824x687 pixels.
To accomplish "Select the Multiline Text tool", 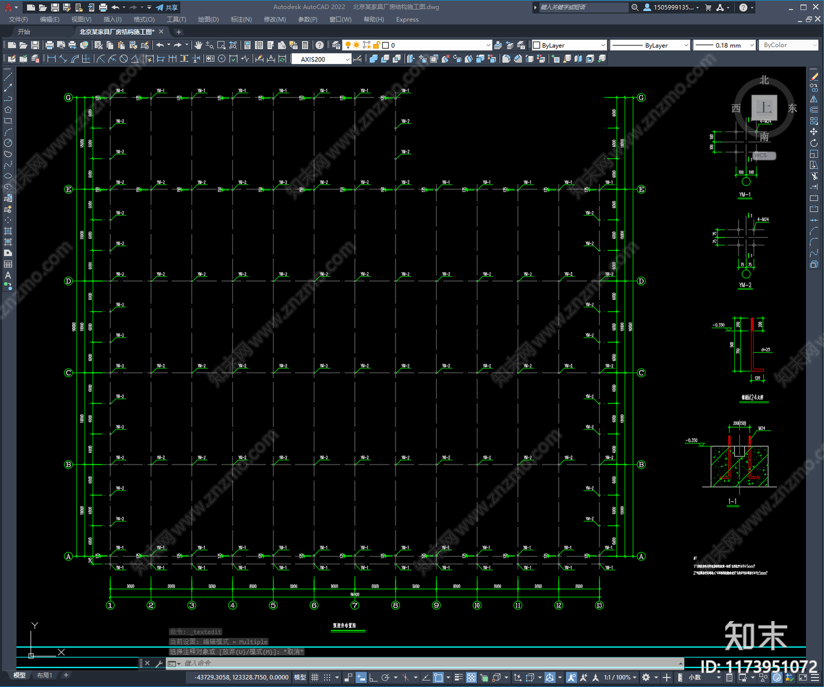I will pos(8,275).
